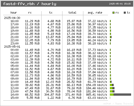Click the 2025-04-30 date row

pos(12,18)
